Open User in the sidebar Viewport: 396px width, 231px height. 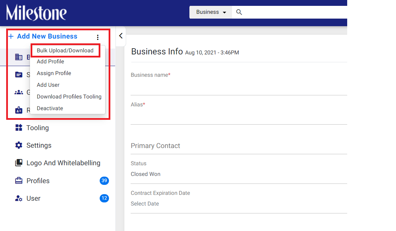click(33, 198)
